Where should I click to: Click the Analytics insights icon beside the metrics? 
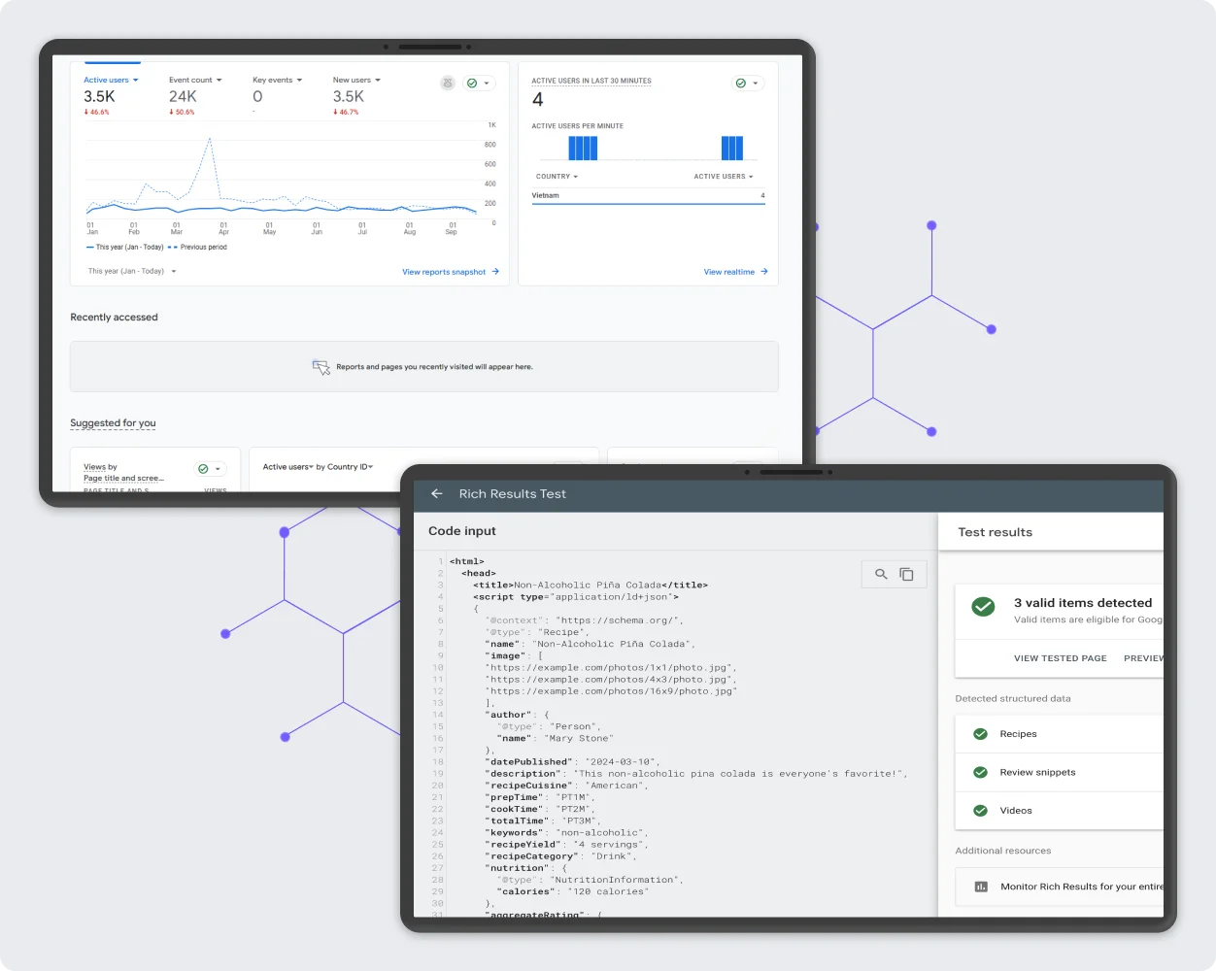point(448,84)
